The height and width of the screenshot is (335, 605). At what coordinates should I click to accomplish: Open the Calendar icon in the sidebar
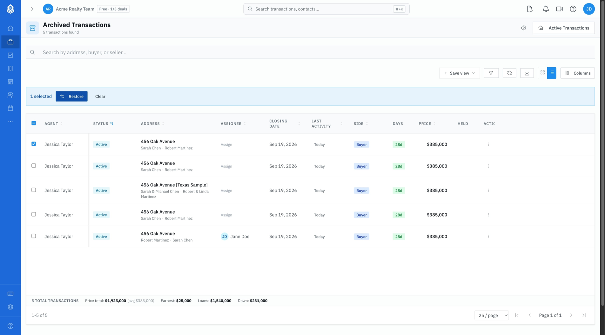[x=10, y=108]
